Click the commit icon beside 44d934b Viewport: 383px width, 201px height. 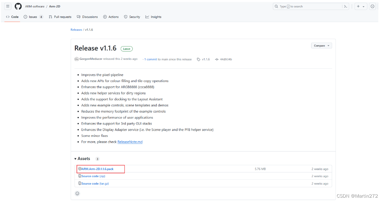(217, 59)
